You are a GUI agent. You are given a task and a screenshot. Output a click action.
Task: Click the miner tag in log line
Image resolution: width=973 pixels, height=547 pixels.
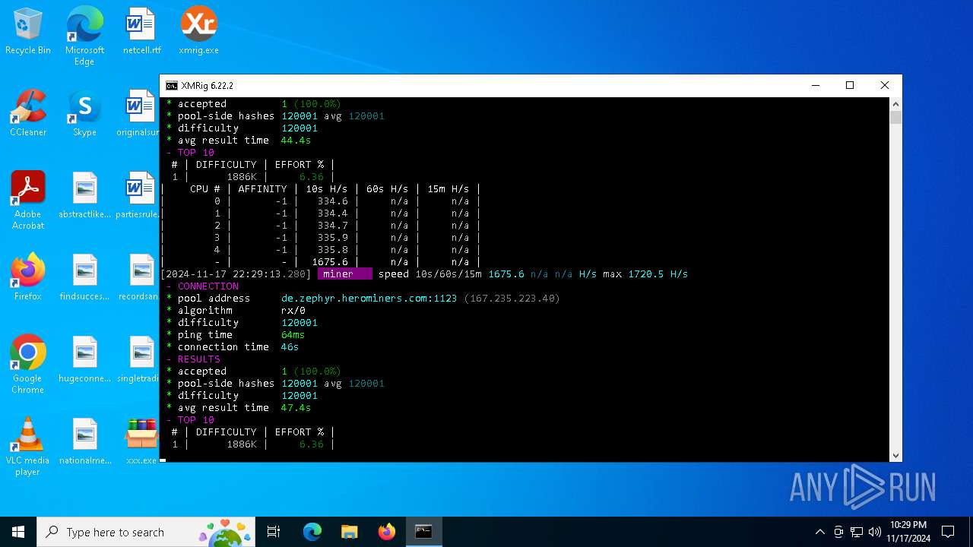(344, 274)
